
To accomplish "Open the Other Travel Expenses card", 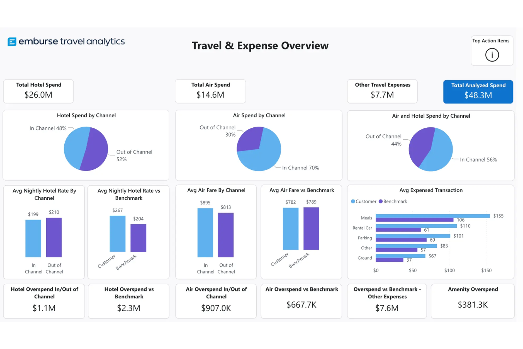I will (x=382, y=91).
